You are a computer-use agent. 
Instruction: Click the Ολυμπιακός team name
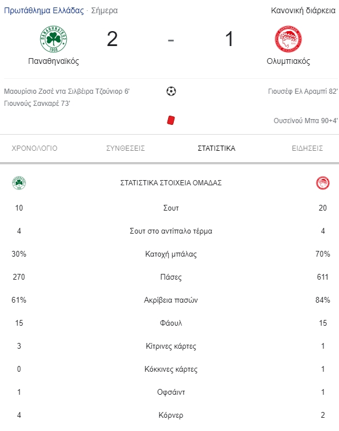[288, 61]
